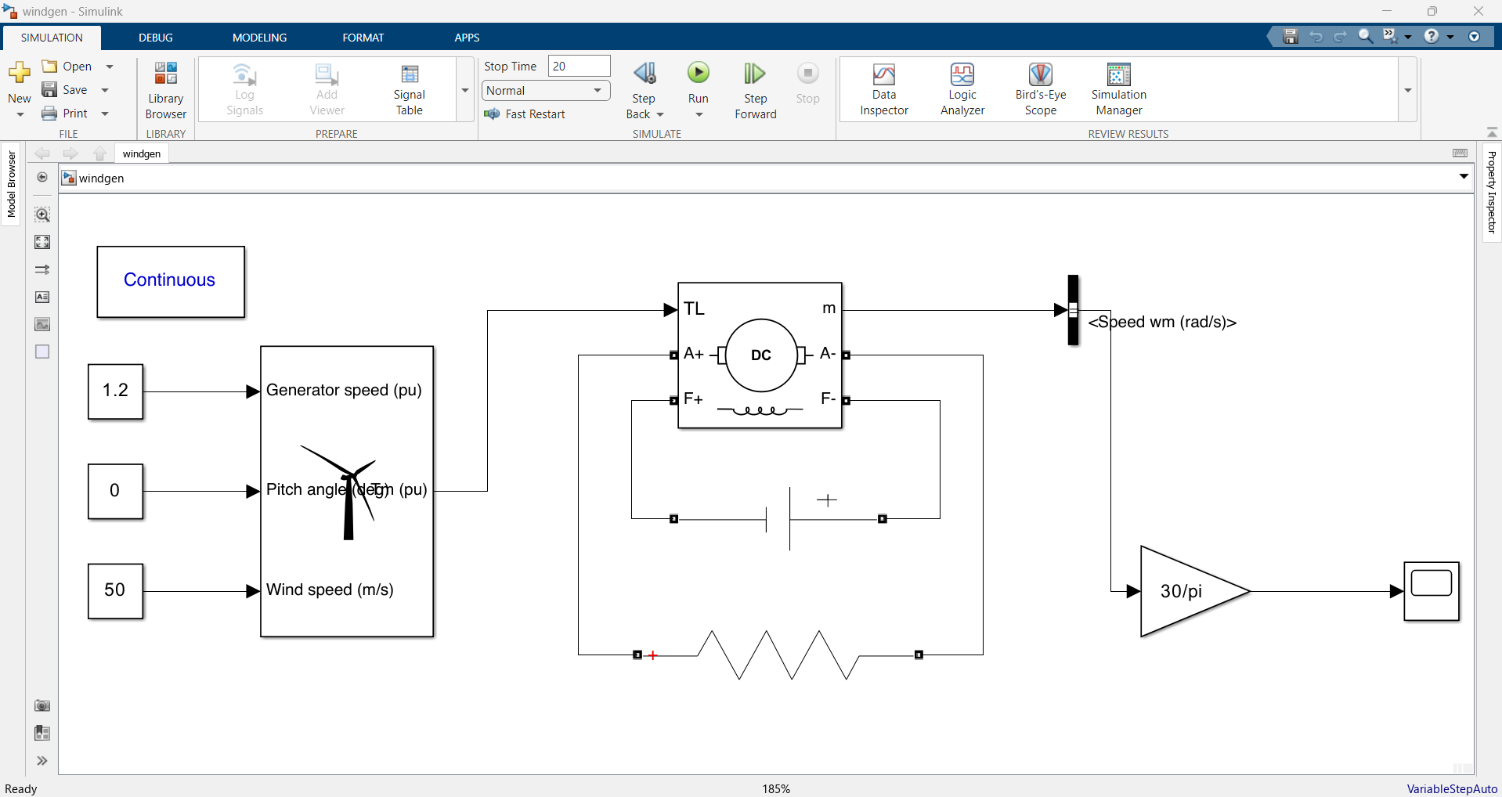Open the Property Inspector side panel
This screenshot has width=1502, height=797.
click(1491, 192)
